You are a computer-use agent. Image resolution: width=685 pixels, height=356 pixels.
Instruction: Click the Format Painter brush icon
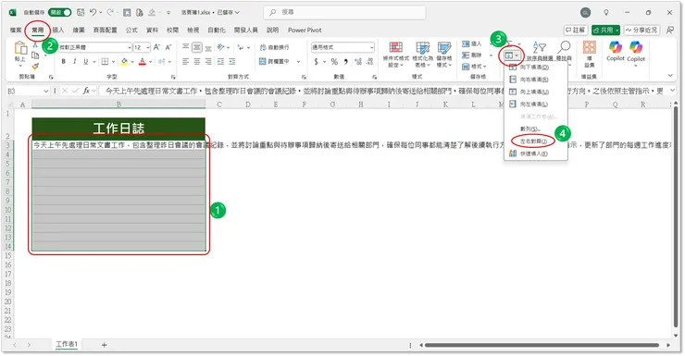35,66
